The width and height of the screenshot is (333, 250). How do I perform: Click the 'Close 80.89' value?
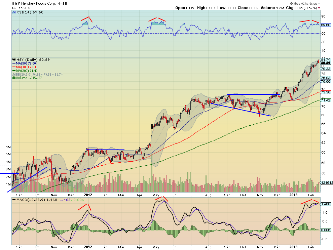248,8
